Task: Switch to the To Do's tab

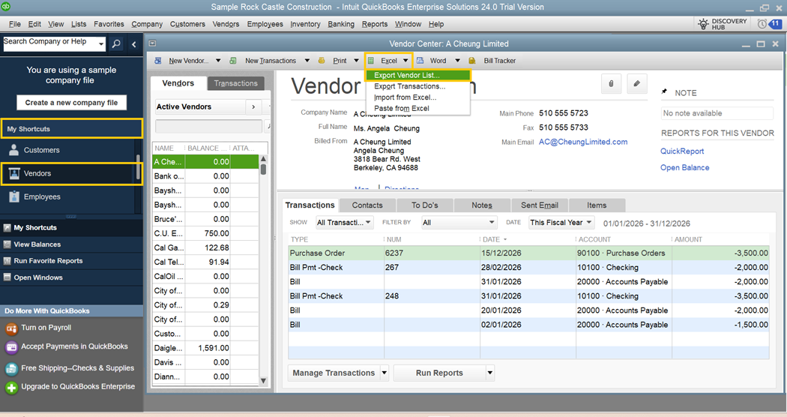Action: click(x=425, y=205)
